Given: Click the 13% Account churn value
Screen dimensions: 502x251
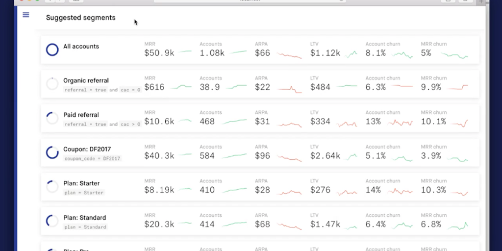Looking at the screenshot, I should click(373, 122).
